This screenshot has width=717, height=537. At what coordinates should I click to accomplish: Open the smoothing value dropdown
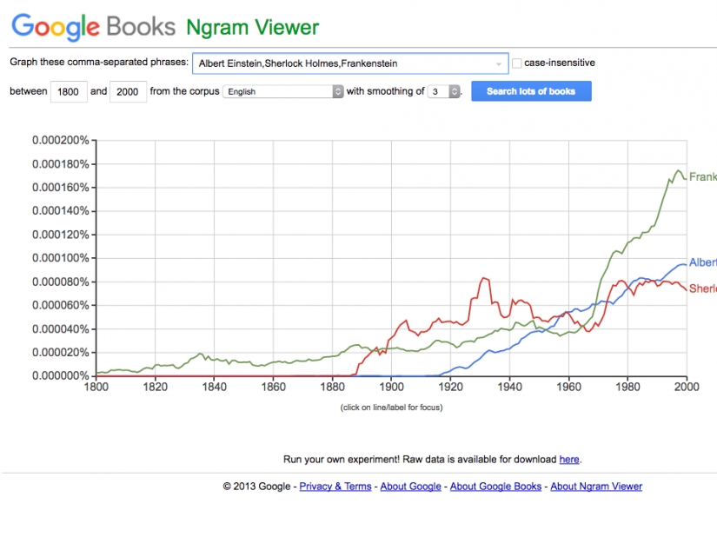(x=443, y=91)
